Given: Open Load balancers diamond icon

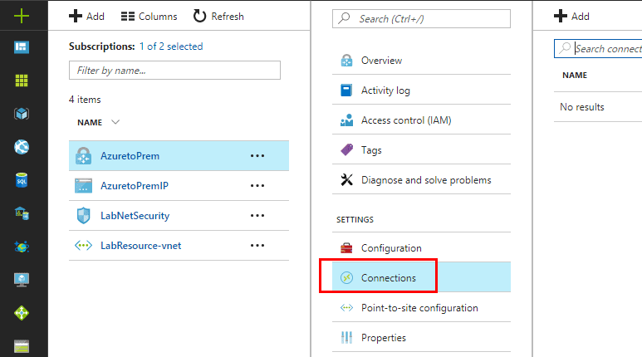Looking at the screenshot, I should [22, 313].
